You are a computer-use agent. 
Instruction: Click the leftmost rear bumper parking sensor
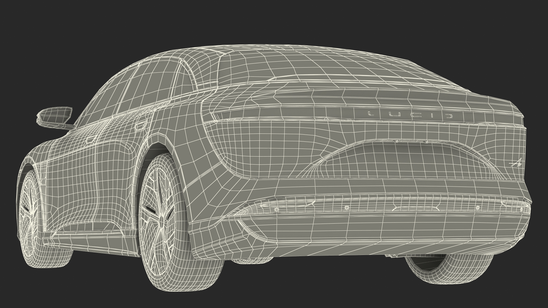pos(276,210)
